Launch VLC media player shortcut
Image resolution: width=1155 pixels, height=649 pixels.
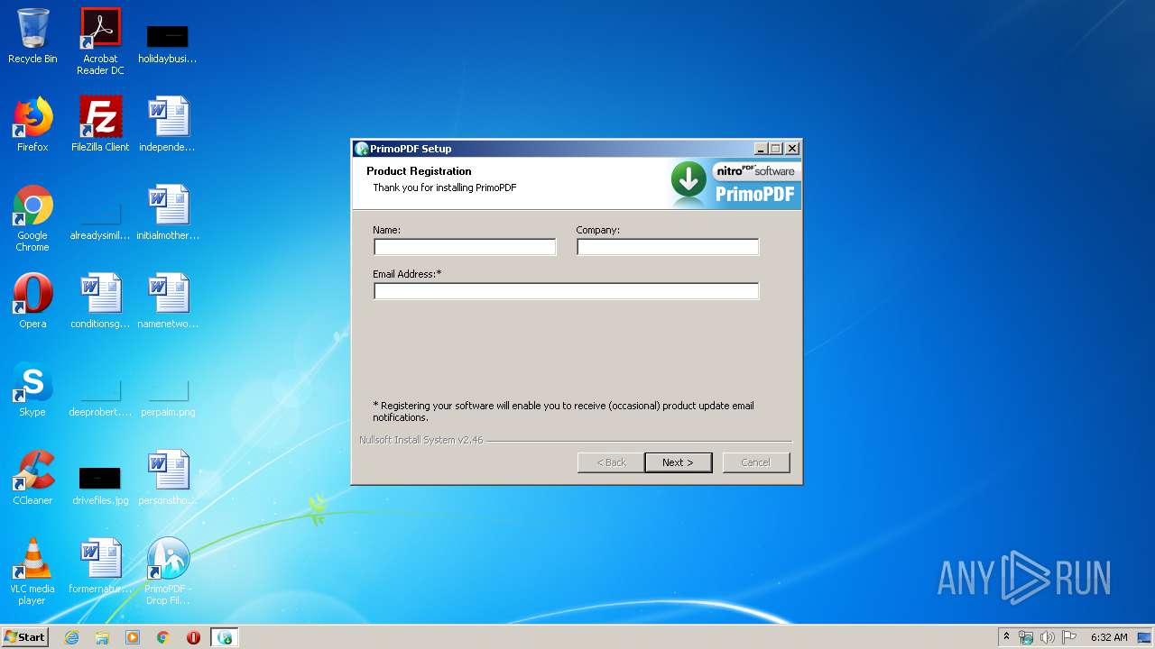click(32, 571)
